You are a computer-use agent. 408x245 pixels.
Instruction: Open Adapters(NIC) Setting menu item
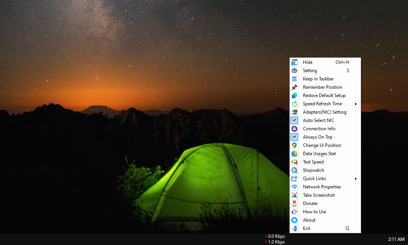[324, 112]
